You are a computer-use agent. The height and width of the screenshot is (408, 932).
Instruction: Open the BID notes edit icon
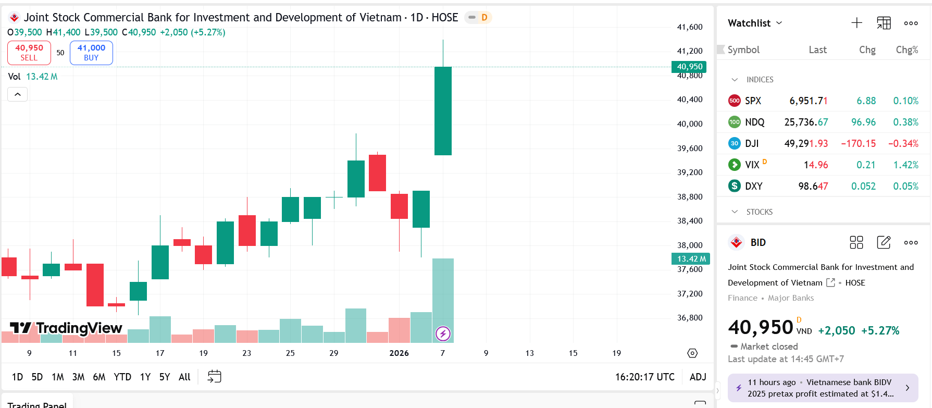click(x=884, y=242)
